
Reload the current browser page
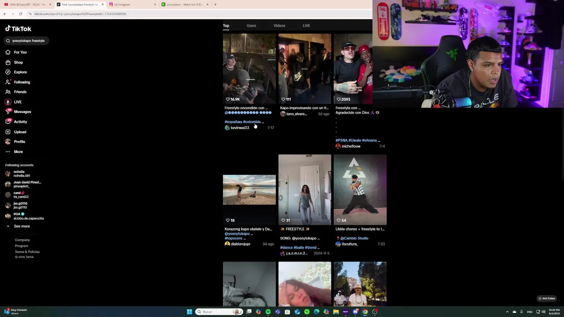pos(20,14)
